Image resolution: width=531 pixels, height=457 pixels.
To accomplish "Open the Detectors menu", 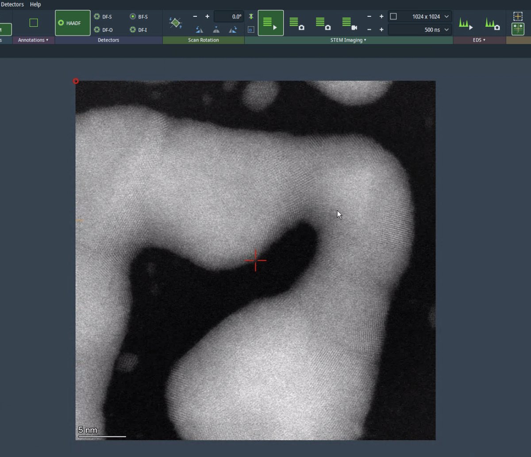I will pyautogui.click(x=12, y=4).
